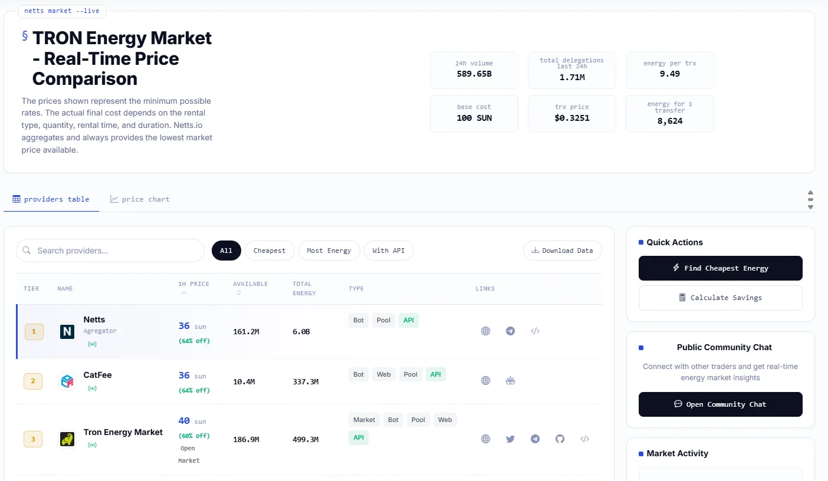Open the Netts website globe link

pos(485,331)
